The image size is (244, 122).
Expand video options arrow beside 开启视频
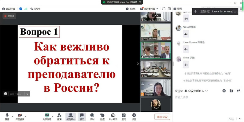26,117
